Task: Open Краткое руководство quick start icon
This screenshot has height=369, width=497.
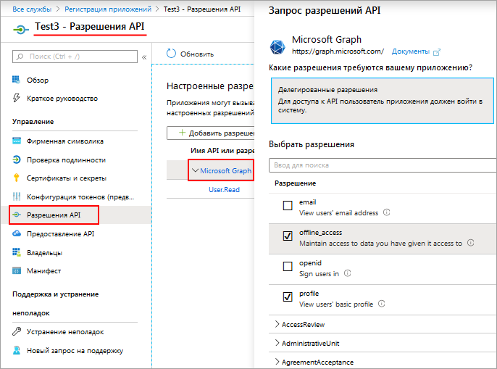Action: pyautogui.click(x=17, y=98)
